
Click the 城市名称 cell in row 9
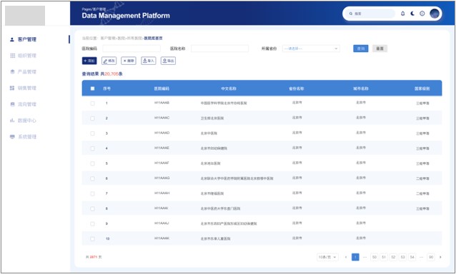[361, 223]
